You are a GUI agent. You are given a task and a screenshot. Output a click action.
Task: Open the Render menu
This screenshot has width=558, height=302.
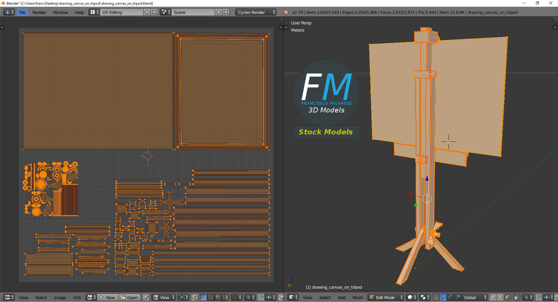pos(39,12)
